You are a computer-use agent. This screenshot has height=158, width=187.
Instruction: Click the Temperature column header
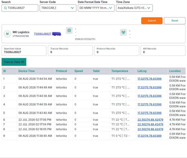point(120,71)
